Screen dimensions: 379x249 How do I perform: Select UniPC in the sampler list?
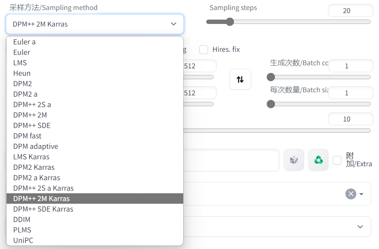[23, 240]
